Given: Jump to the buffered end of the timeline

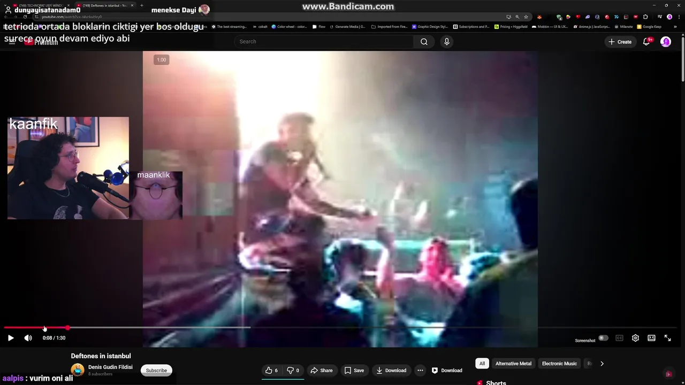Looking at the screenshot, I should (249, 327).
